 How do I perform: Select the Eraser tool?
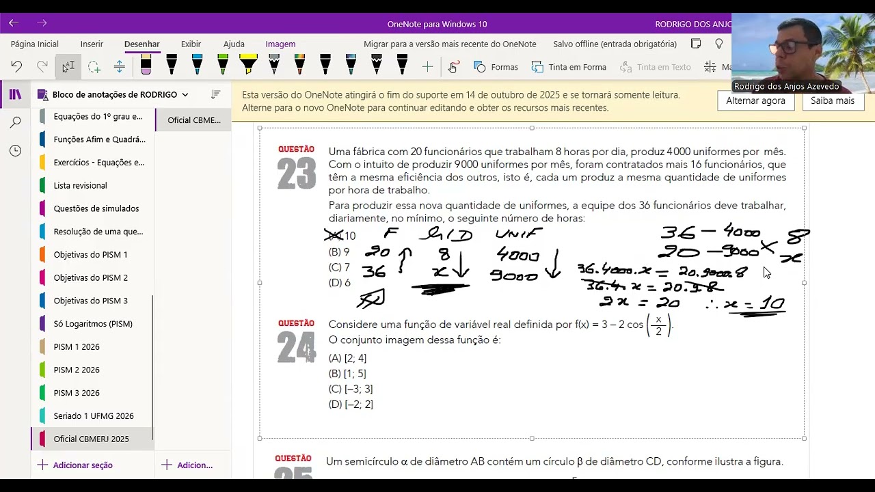click(146, 65)
